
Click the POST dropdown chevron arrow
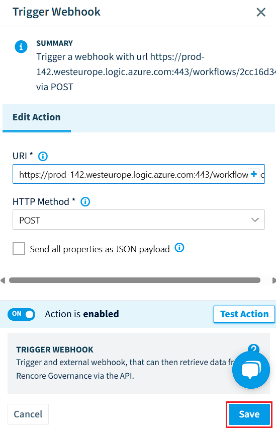coord(255,220)
